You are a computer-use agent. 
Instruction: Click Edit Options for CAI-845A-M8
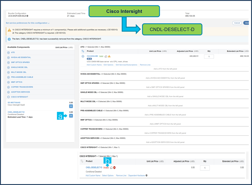108,65
